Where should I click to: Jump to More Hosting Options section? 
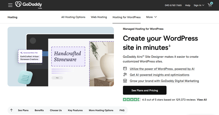tap(101, 110)
